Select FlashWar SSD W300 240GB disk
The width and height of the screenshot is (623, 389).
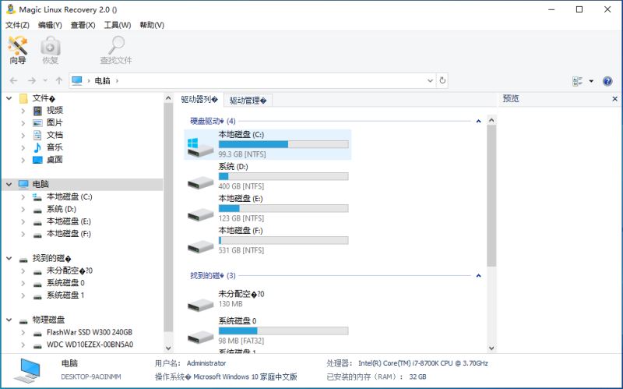pos(90,332)
